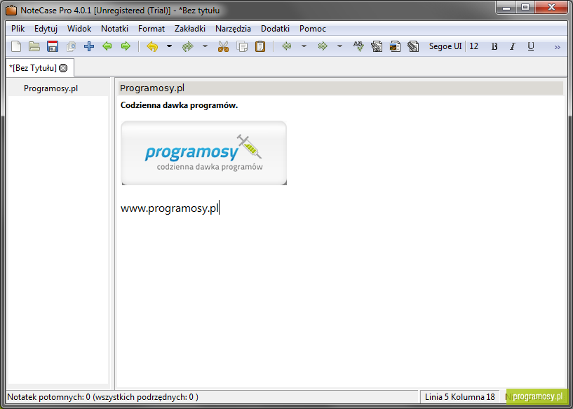Cut the selection with the scissors icon
The width and height of the screenshot is (573, 409).
point(223,46)
